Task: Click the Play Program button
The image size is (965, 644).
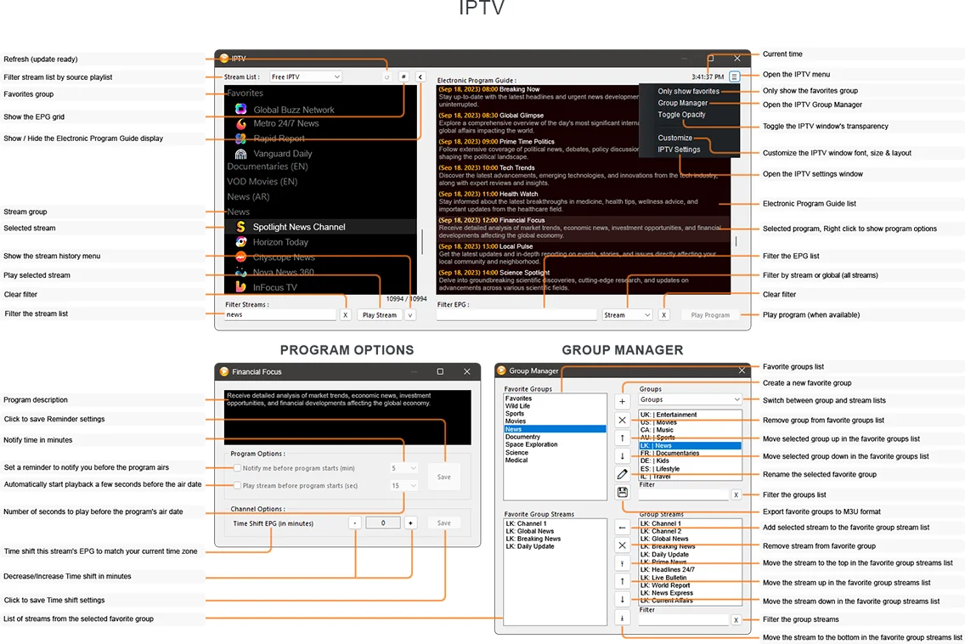Action: tap(710, 314)
